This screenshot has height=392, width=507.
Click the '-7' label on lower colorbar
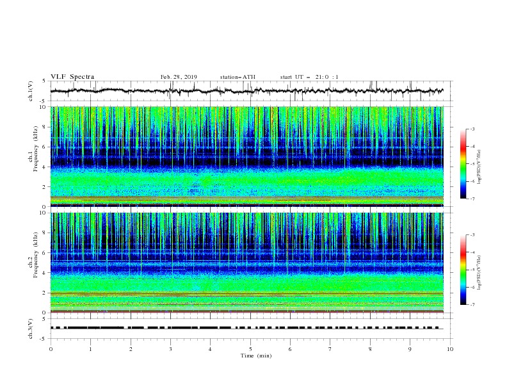(x=472, y=305)
